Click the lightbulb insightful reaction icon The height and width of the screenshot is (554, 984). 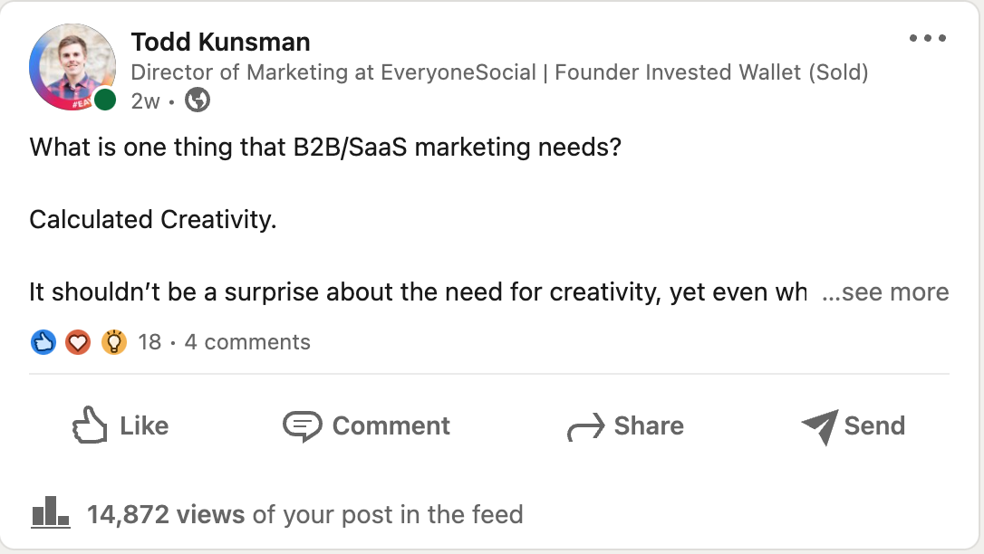[113, 342]
